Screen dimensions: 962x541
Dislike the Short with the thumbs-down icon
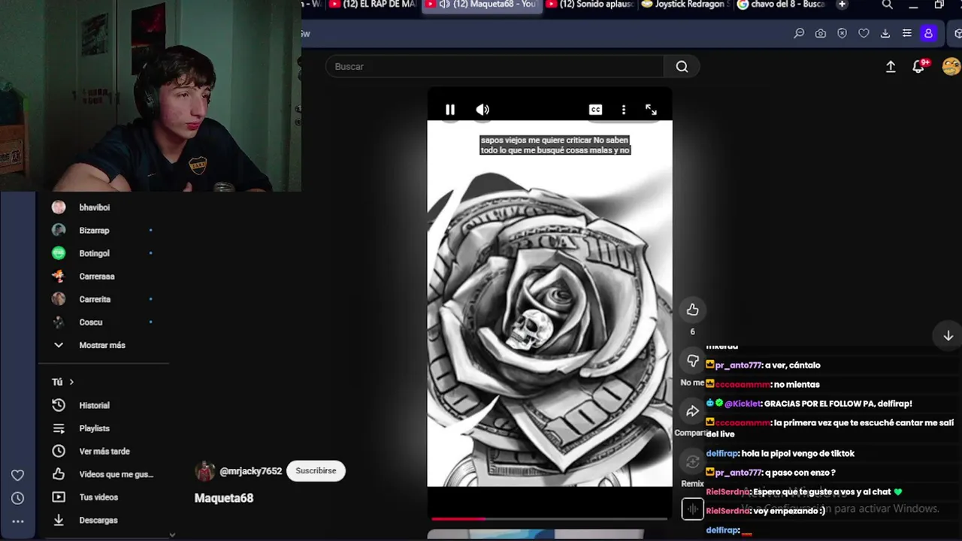(692, 361)
